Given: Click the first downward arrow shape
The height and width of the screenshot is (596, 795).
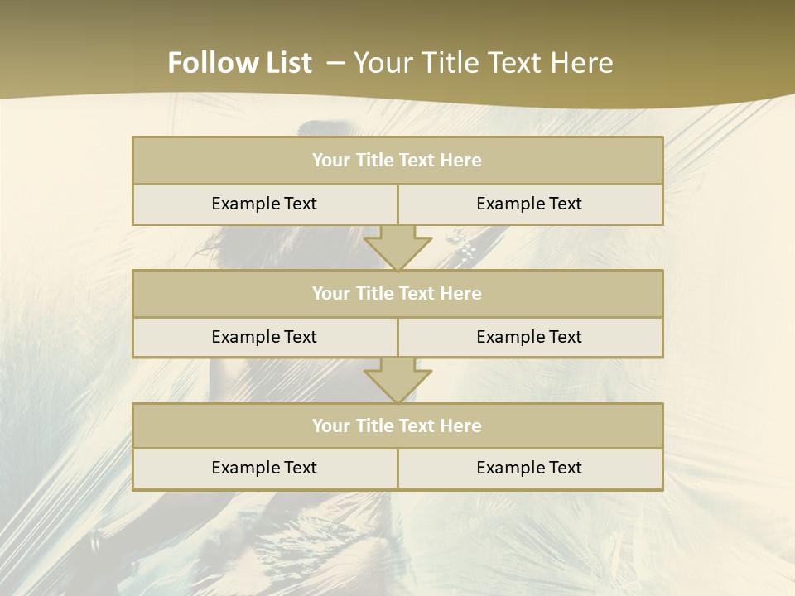Looking at the screenshot, I should 397,248.
